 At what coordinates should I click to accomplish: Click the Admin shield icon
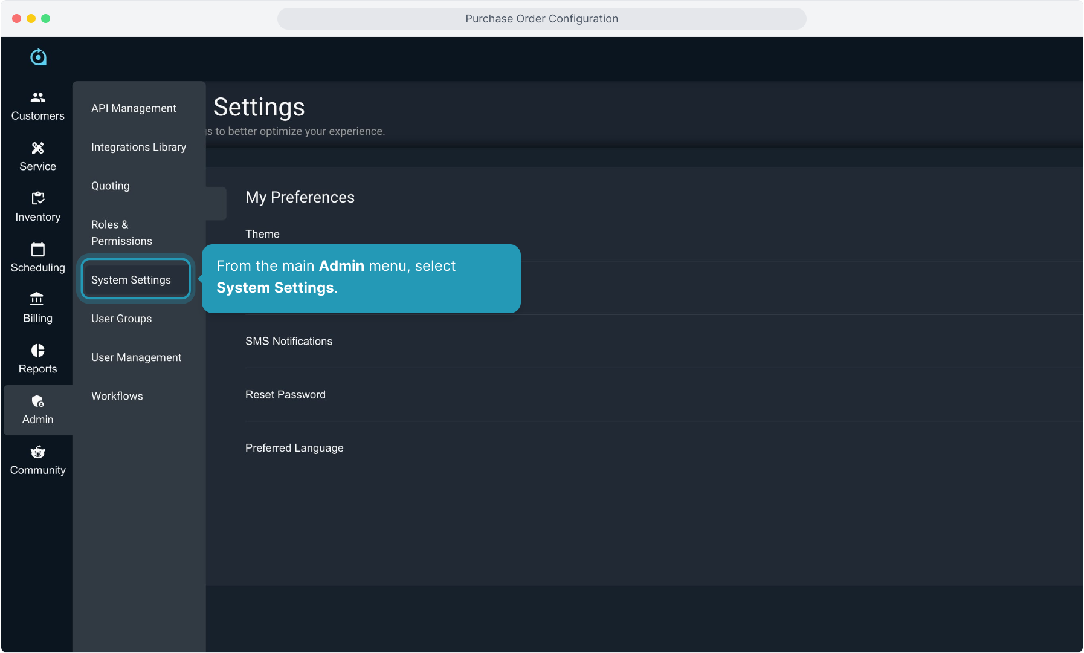[37, 401]
